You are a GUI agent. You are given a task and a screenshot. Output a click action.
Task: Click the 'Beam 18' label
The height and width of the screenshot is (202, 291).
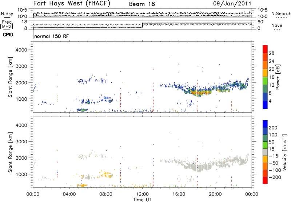[142, 4]
